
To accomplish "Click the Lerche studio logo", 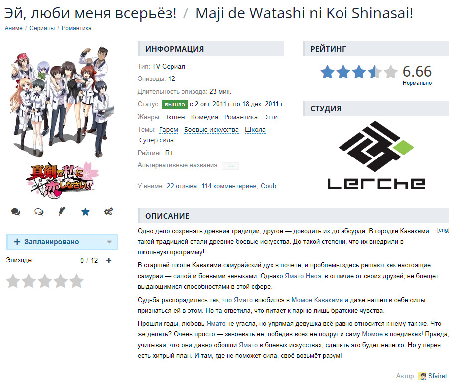I will [376, 155].
